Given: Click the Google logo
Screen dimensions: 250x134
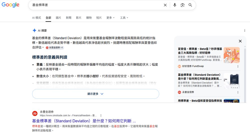Looking at the screenshot, I should pyautogui.click(x=10, y=5).
